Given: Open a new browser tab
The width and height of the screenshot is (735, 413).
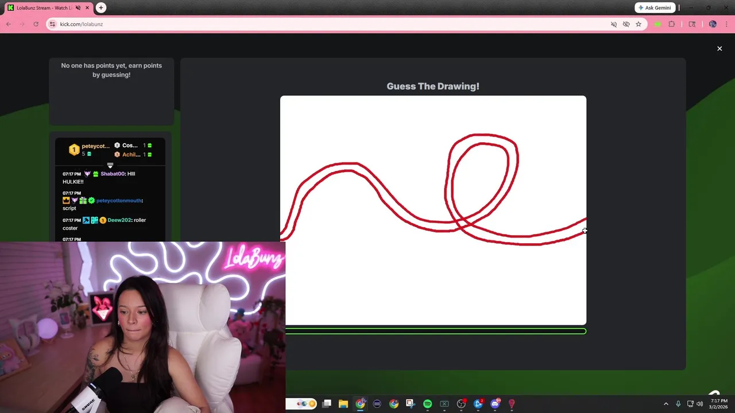Looking at the screenshot, I should 101,7.
